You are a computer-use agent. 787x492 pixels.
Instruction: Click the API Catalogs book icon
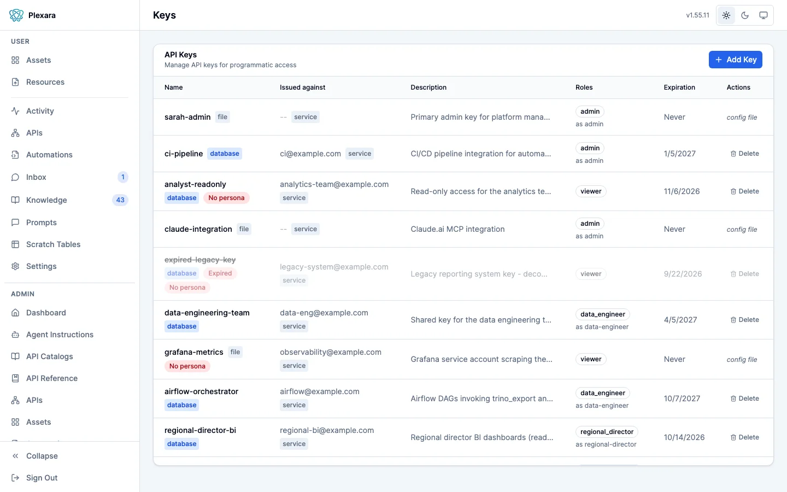tap(15, 356)
